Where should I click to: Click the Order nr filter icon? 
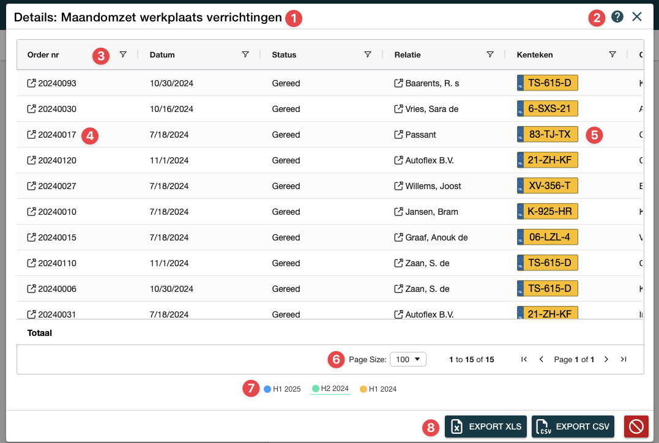pos(123,54)
